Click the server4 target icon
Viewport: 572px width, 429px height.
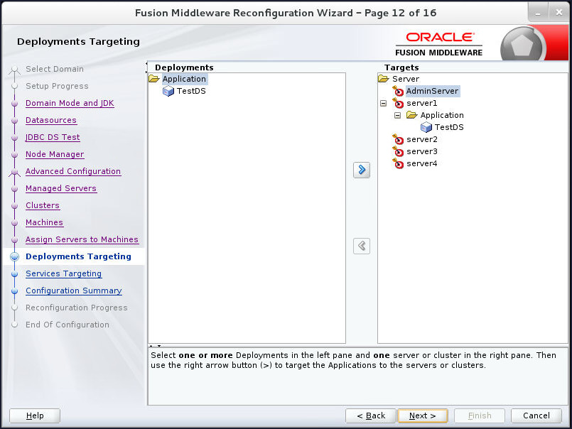tap(398, 163)
